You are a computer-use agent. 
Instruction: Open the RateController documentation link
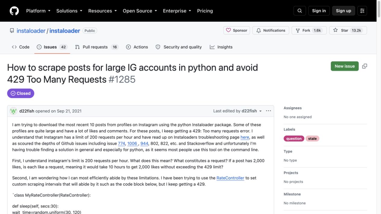point(230,178)
